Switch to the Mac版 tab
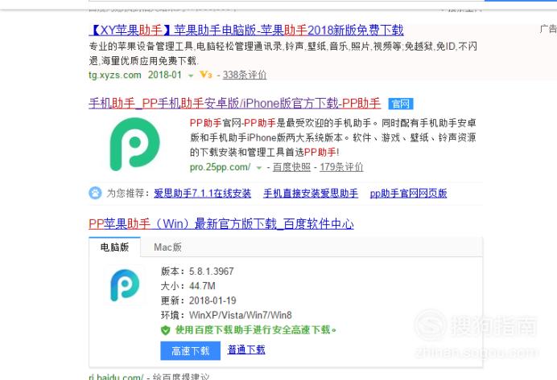Viewport: 557px width, 380px height. 167,247
